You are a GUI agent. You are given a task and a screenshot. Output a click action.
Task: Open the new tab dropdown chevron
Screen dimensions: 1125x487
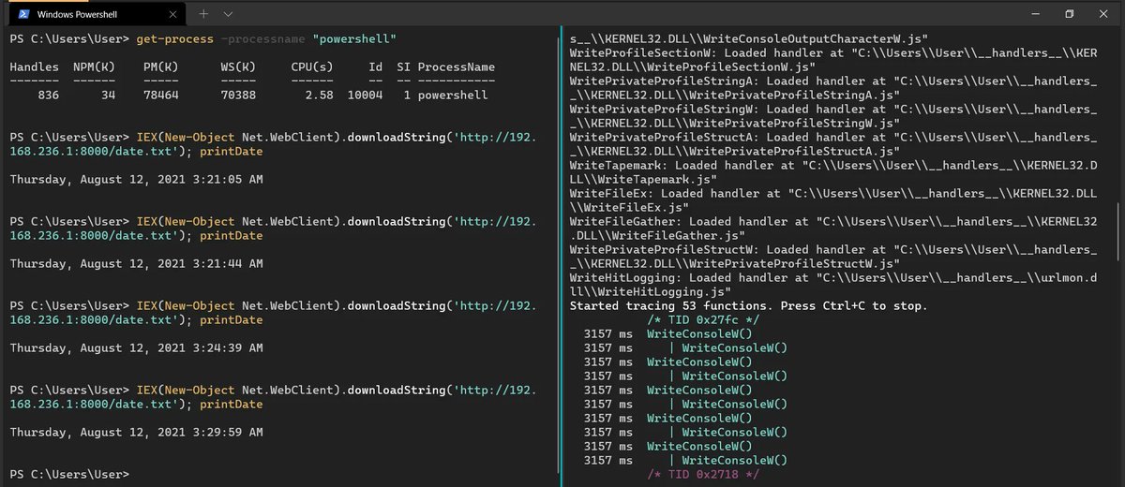point(229,14)
